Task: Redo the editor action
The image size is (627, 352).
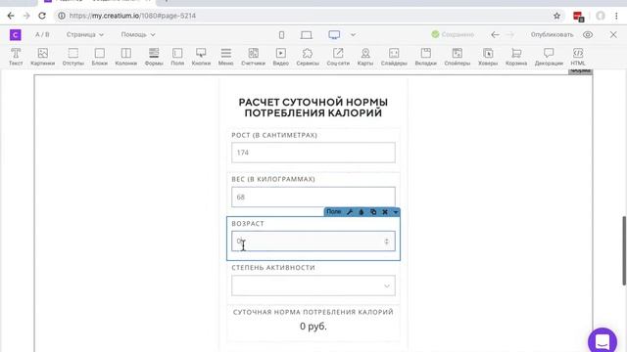Action: click(509, 35)
